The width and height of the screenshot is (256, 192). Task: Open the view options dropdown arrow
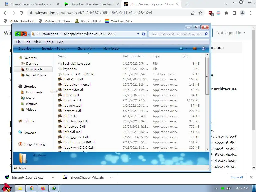point(186,48)
